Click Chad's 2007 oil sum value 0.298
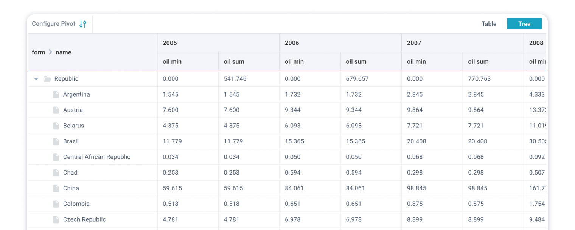The width and height of the screenshot is (575, 230). click(493, 173)
